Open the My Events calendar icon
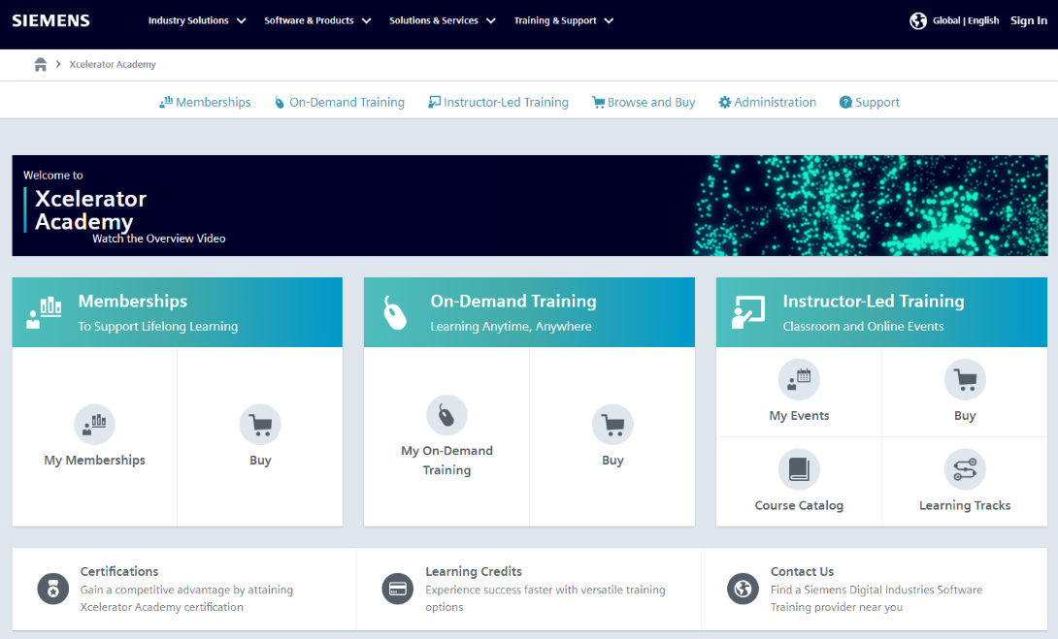 (x=799, y=379)
